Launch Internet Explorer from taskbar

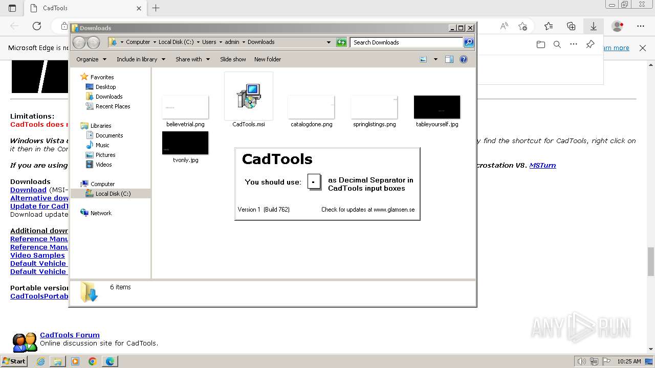[x=40, y=361]
